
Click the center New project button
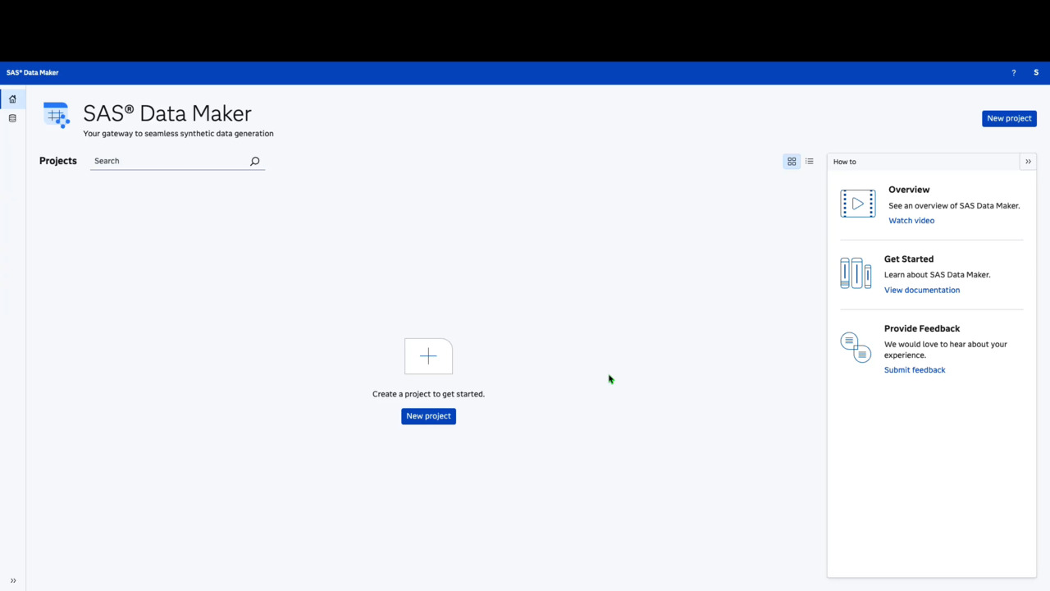(x=428, y=416)
